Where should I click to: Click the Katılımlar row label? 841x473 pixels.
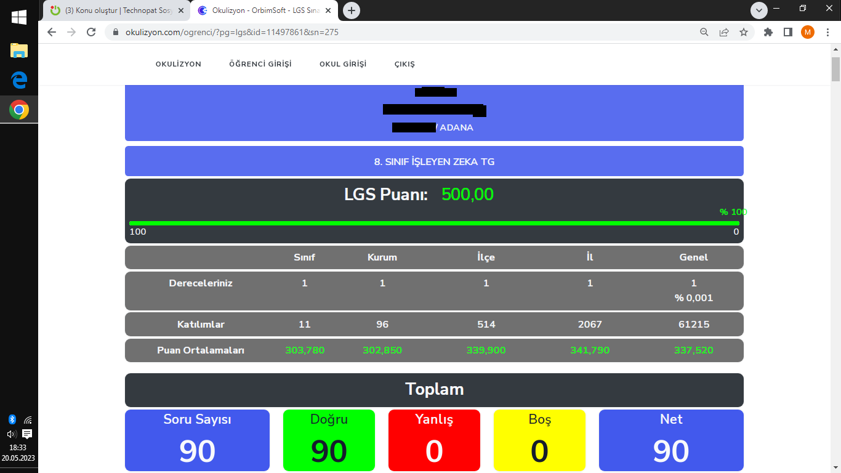click(x=201, y=324)
